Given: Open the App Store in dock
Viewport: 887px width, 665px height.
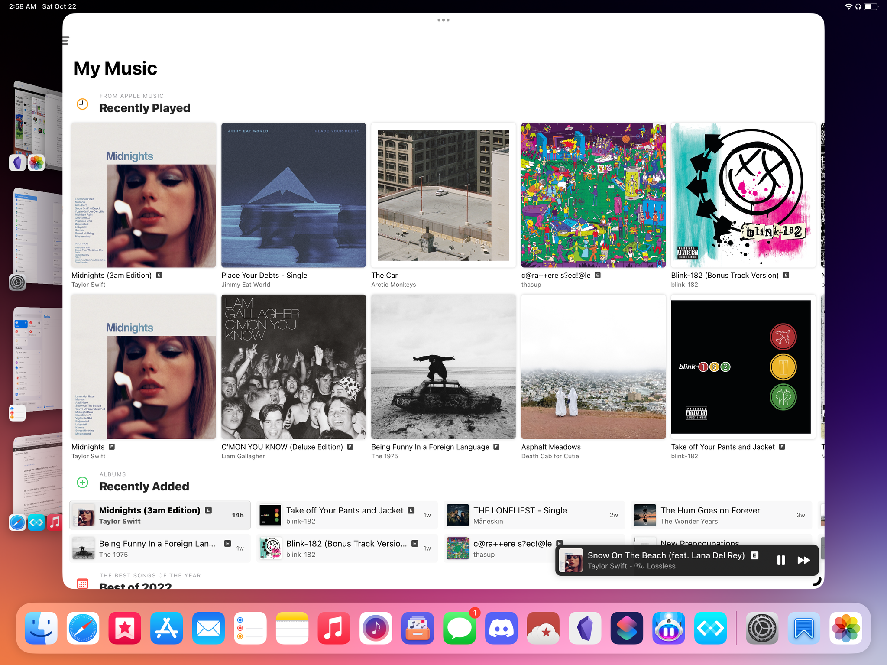Looking at the screenshot, I should click(x=167, y=628).
